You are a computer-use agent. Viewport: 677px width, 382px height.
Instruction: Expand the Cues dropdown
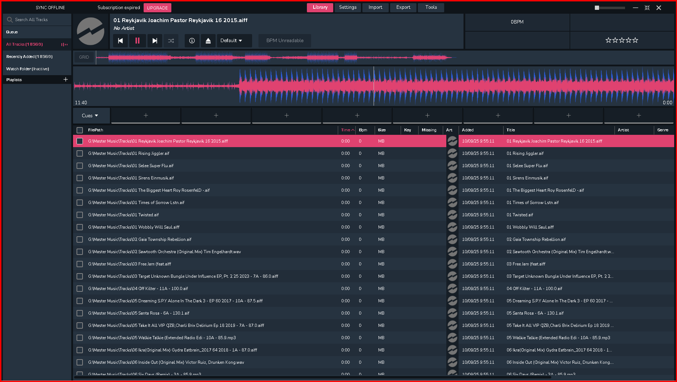point(90,116)
